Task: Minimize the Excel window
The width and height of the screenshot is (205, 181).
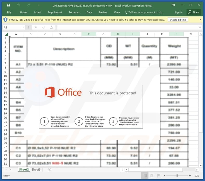Action: pyautogui.click(x=182, y=5)
